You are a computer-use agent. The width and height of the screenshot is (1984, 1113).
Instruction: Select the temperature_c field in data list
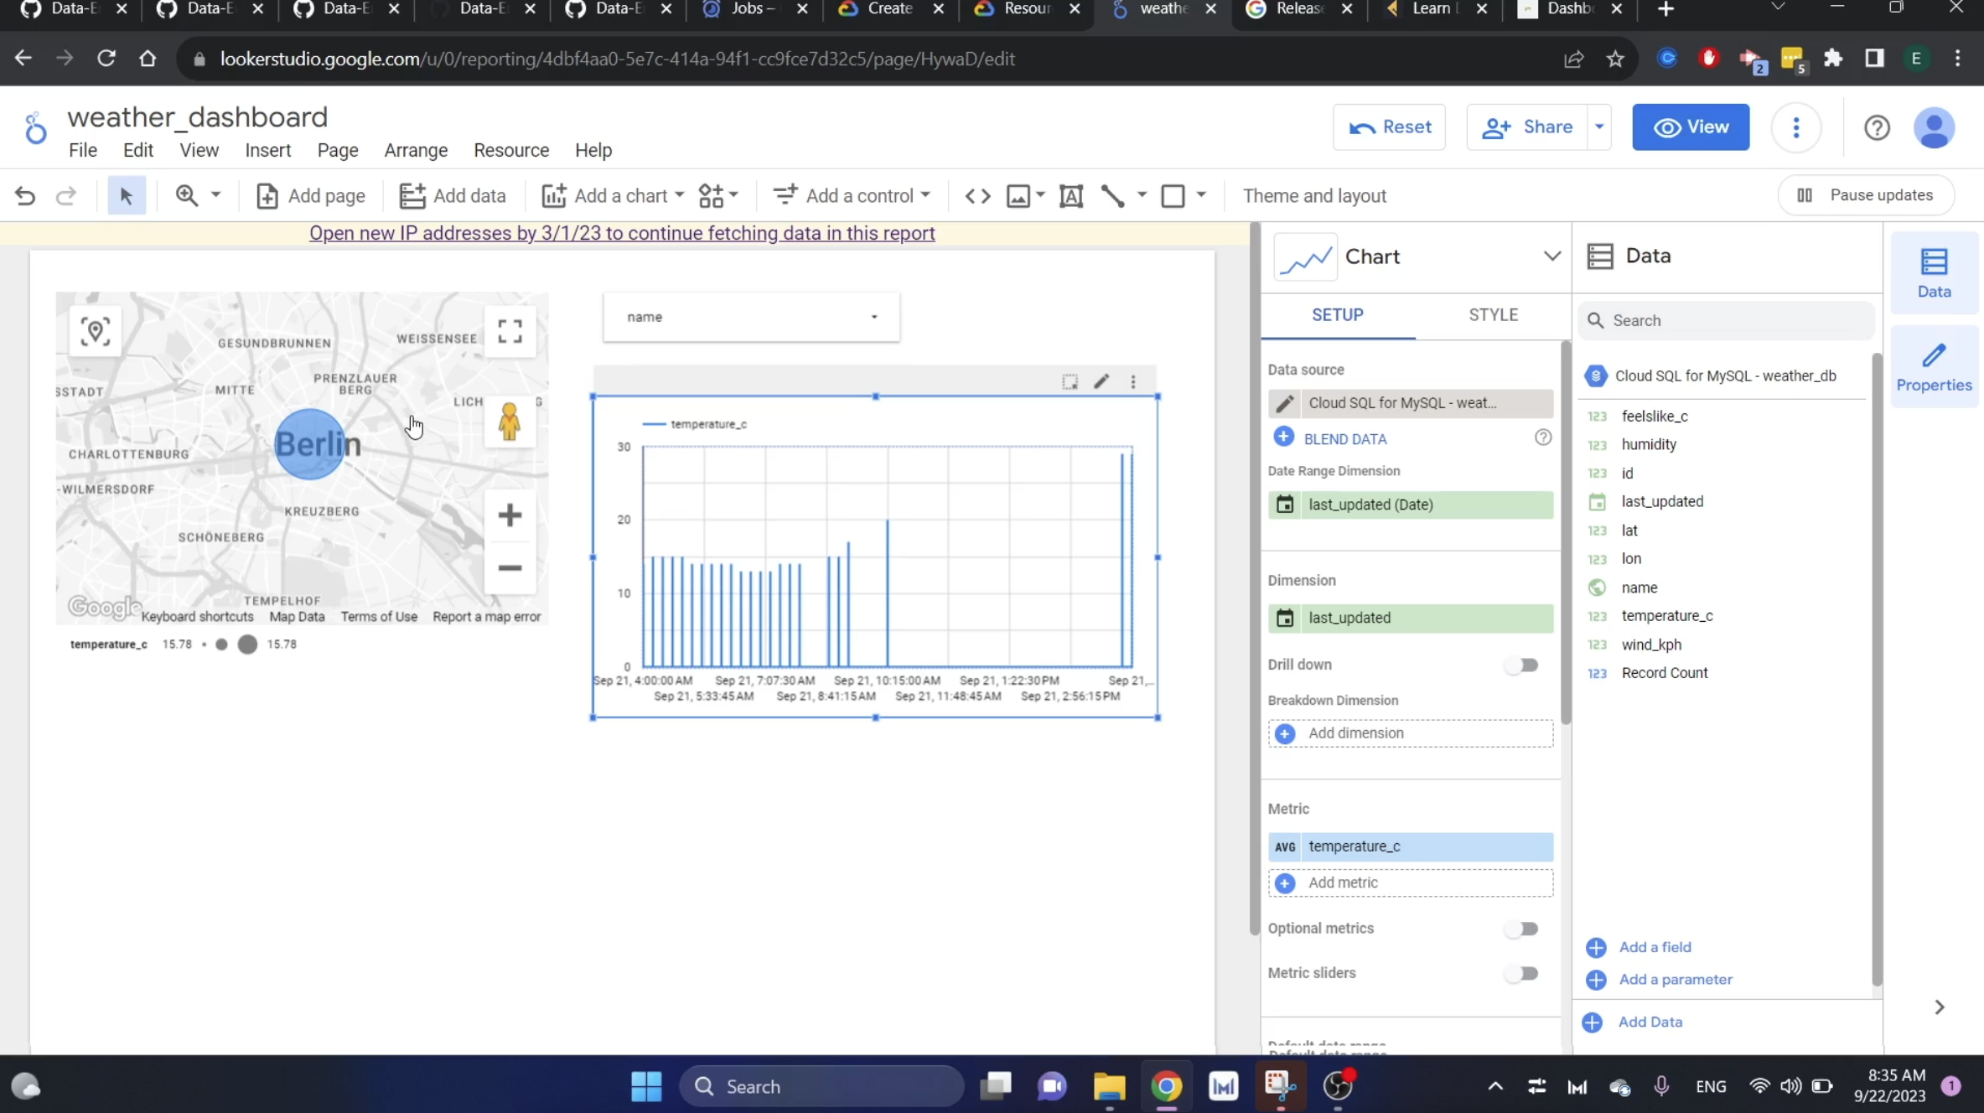[1666, 616]
